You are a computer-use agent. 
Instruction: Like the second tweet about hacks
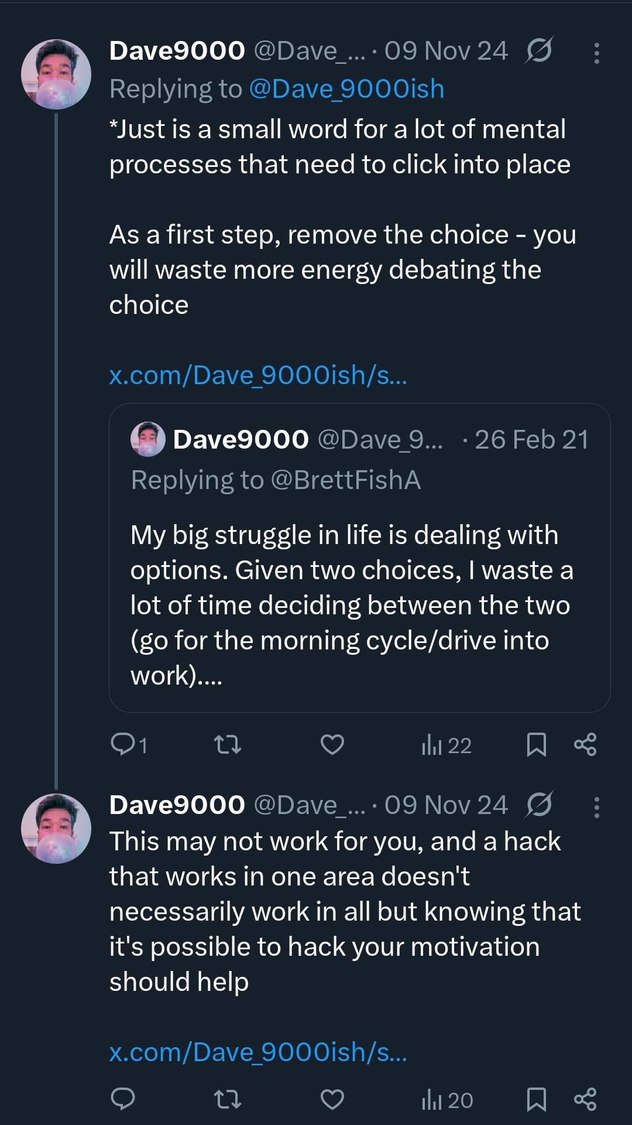[332, 1099]
